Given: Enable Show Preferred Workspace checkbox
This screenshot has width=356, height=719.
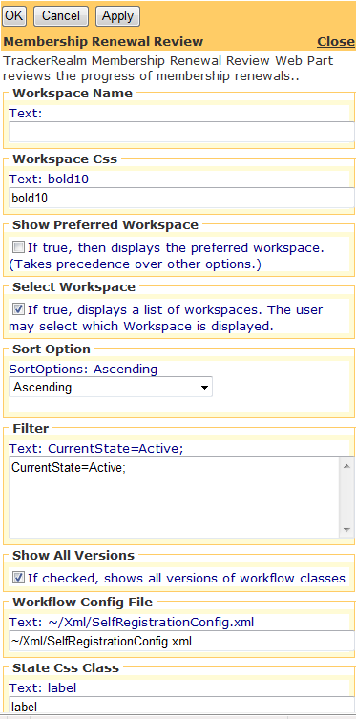Looking at the screenshot, I should coord(18,248).
